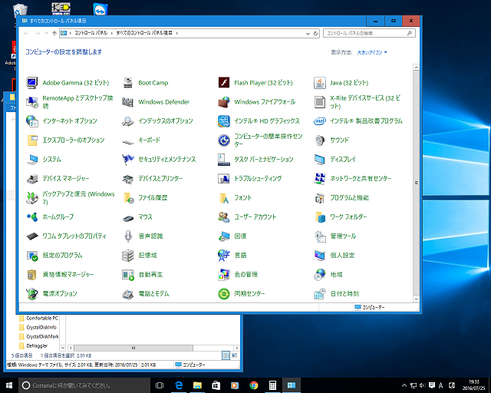Click the 既定のプログラム link
491x393 pixels.
[x=62, y=255]
